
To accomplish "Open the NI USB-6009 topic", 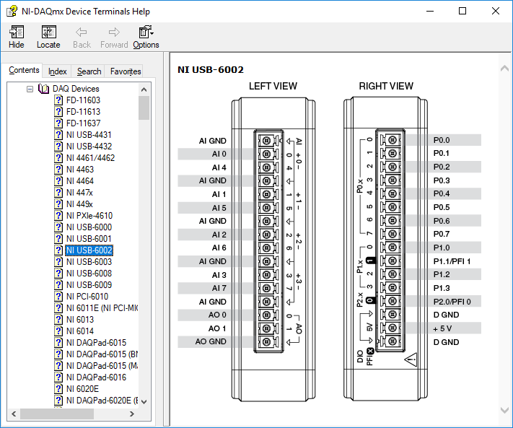I will pos(89,285).
